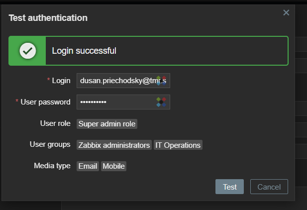The width and height of the screenshot is (307, 210).
Task: Focus the User password input field
Action: 117,102
